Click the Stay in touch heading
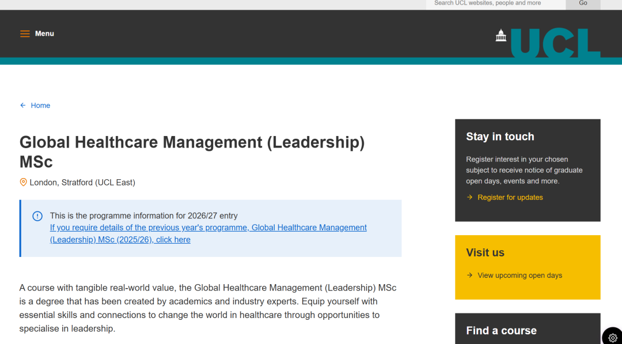 coord(500,137)
